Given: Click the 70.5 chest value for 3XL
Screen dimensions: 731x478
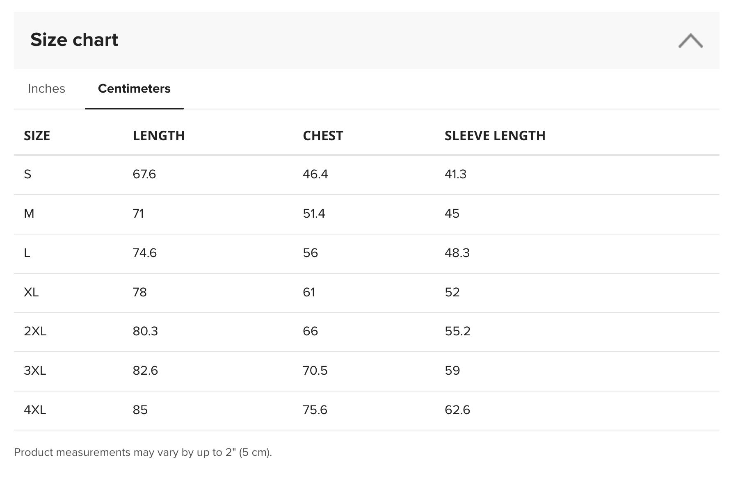Looking at the screenshot, I should click(315, 371).
